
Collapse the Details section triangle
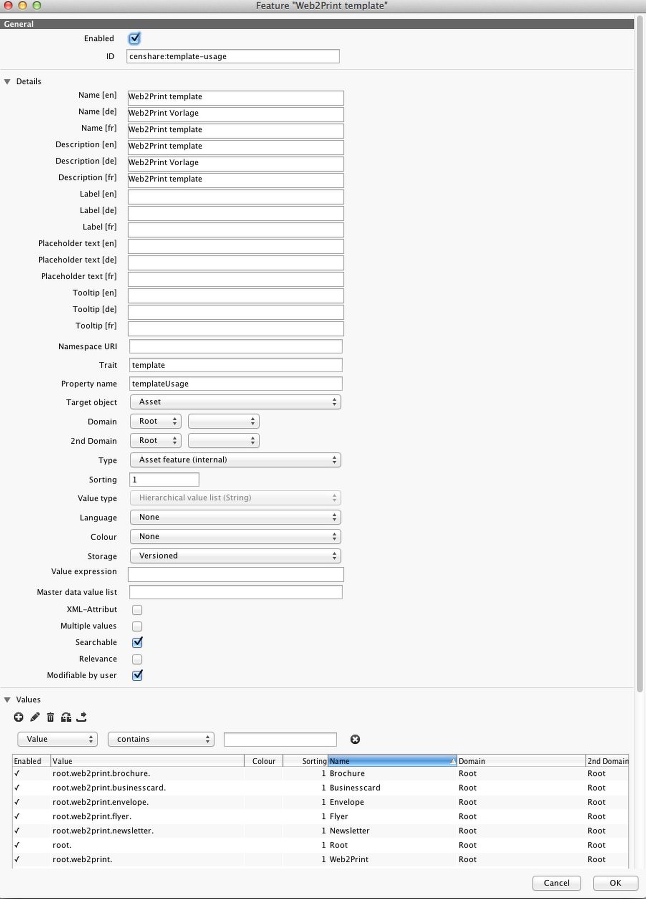(x=7, y=82)
